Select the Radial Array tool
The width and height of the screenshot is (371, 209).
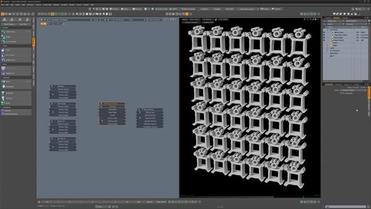pyautogui.click(x=16, y=73)
